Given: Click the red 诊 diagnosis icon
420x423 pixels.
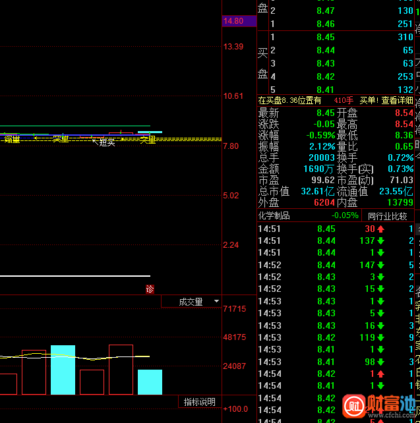Looking at the screenshot, I should (150, 289).
